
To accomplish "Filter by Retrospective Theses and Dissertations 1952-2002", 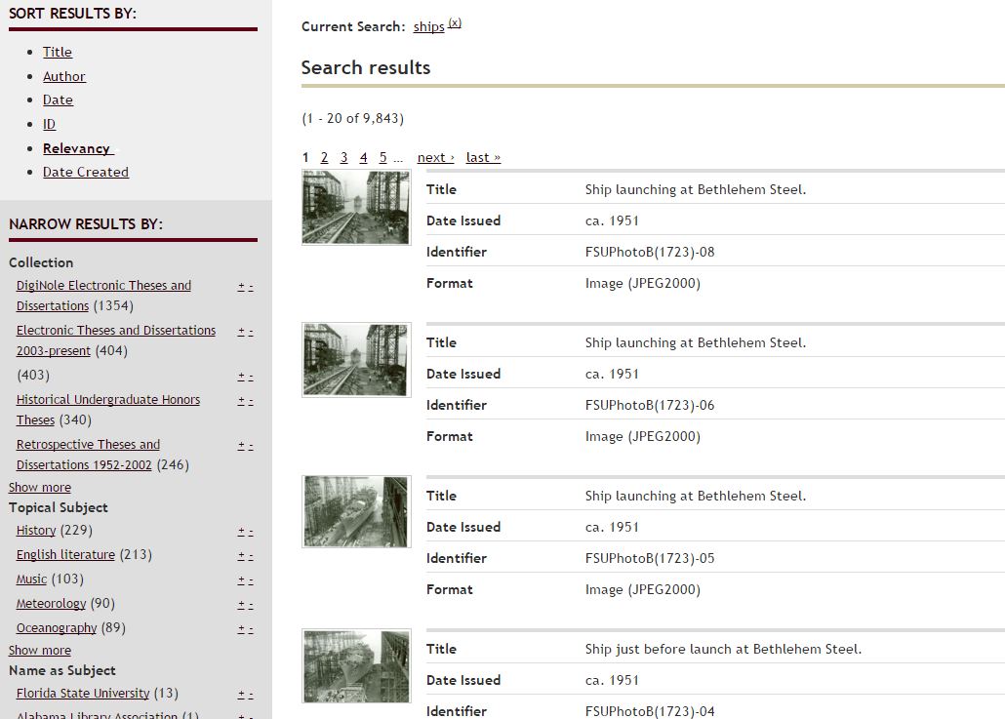I will (x=88, y=445).
